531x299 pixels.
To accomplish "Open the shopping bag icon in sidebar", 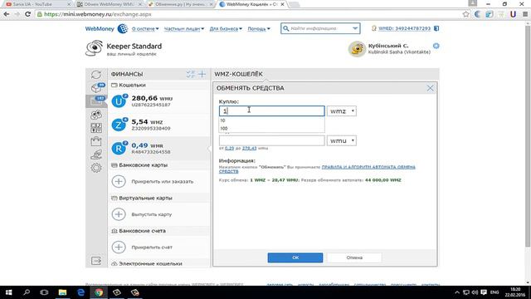I will 96,141.
